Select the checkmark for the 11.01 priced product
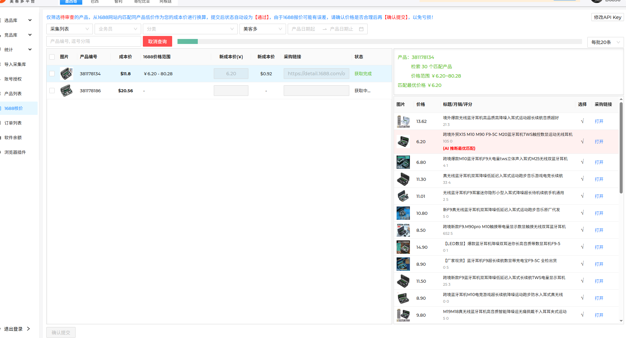The height and width of the screenshot is (338, 626). [582, 196]
